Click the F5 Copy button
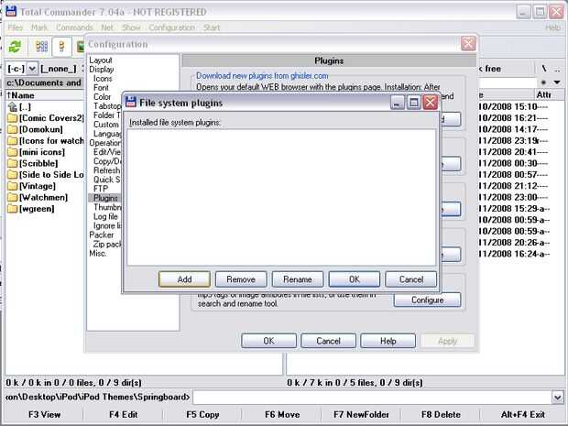The height and width of the screenshot is (426, 568). coord(202,414)
